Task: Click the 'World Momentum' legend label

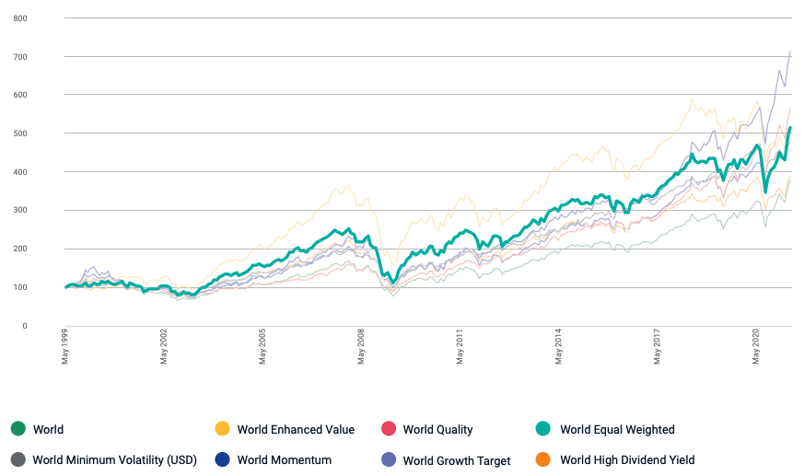Action: coord(284,460)
